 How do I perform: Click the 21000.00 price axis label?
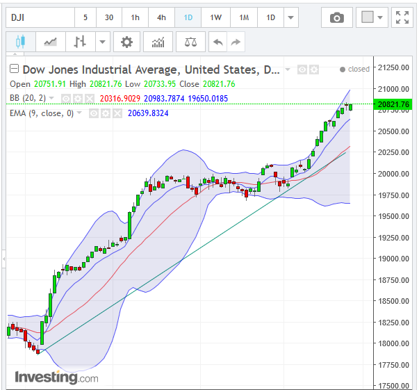click(393, 89)
